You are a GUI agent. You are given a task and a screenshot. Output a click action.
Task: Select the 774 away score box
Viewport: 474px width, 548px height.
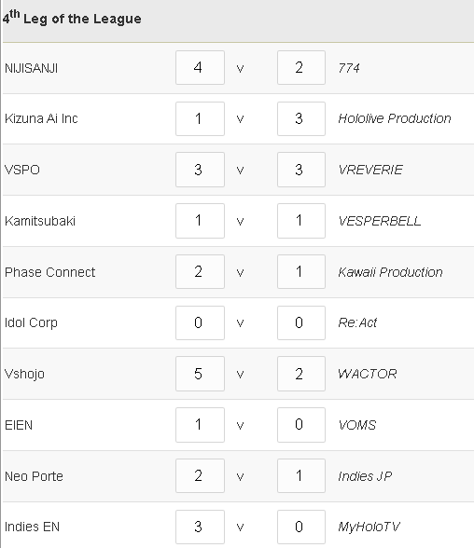click(x=301, y=67)
